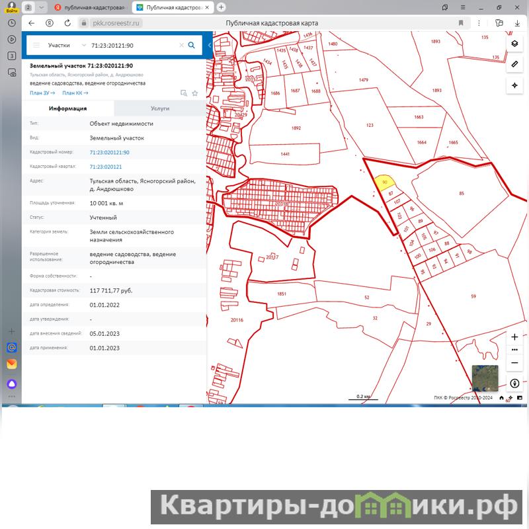Collapse the left information side panel

click(209, 45)
